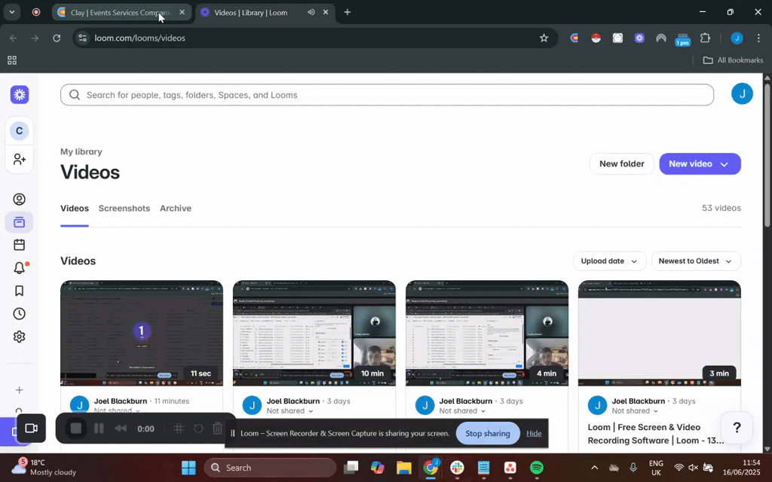This screenshot has width=772, height=482.
Task: Switch to the Archive tab
Action: coord(176,208)
